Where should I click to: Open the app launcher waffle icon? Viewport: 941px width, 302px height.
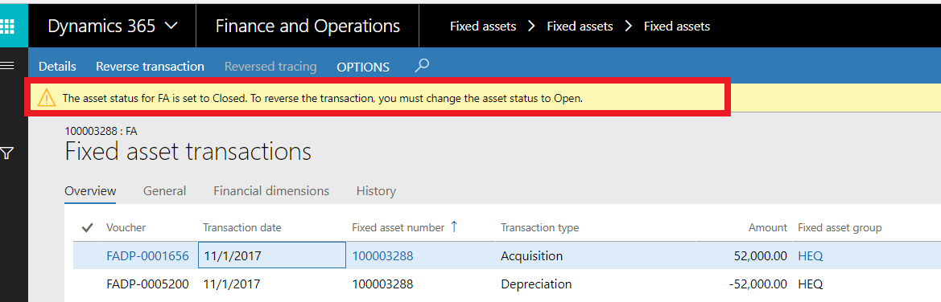pos(6,27)
